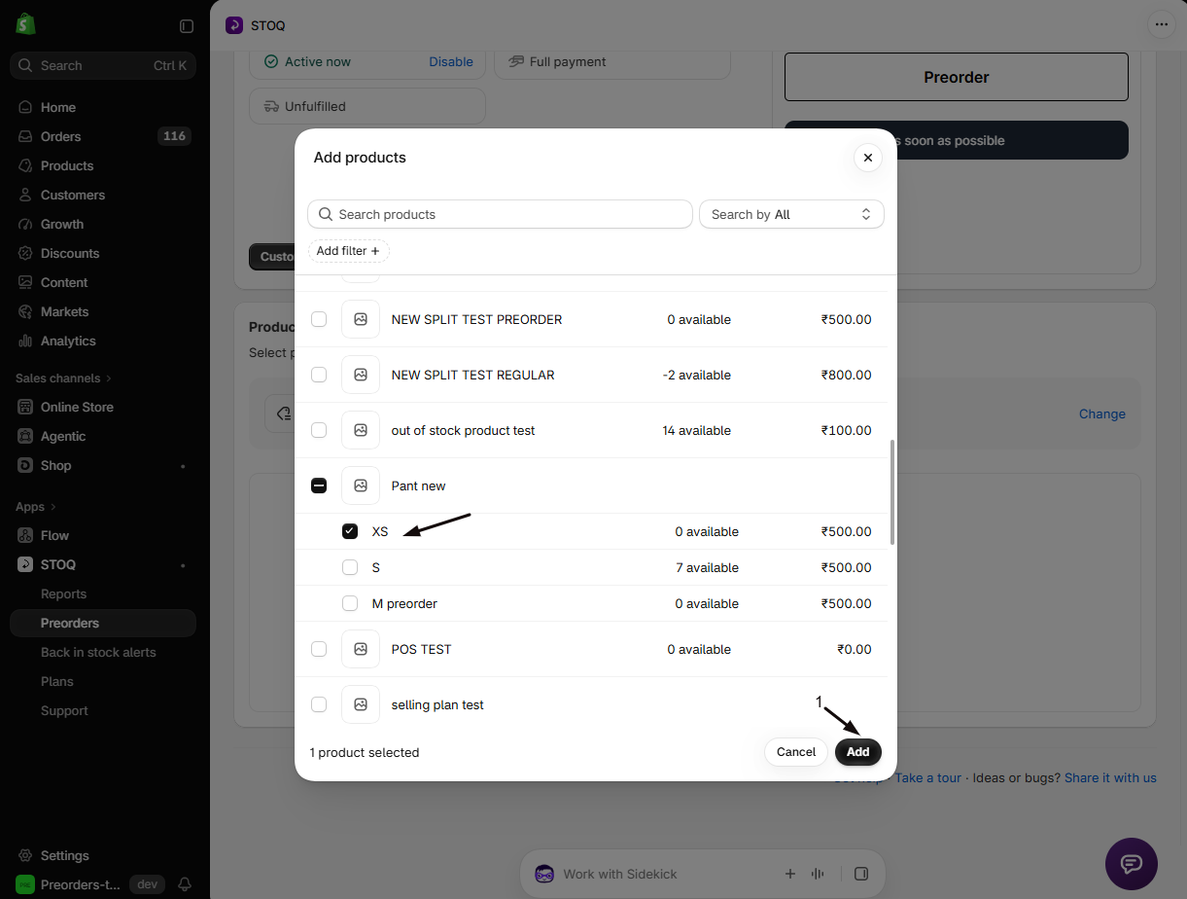Viewport: 1187px width, 899px height.
Task: Click the Change link
Action: coord(1102,414)
